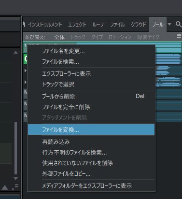This screenshot has height=199, width=182.
Task: Click the left panel vertical scrollbar thumb
Action: pyautogui.click(x=15, y=148)
